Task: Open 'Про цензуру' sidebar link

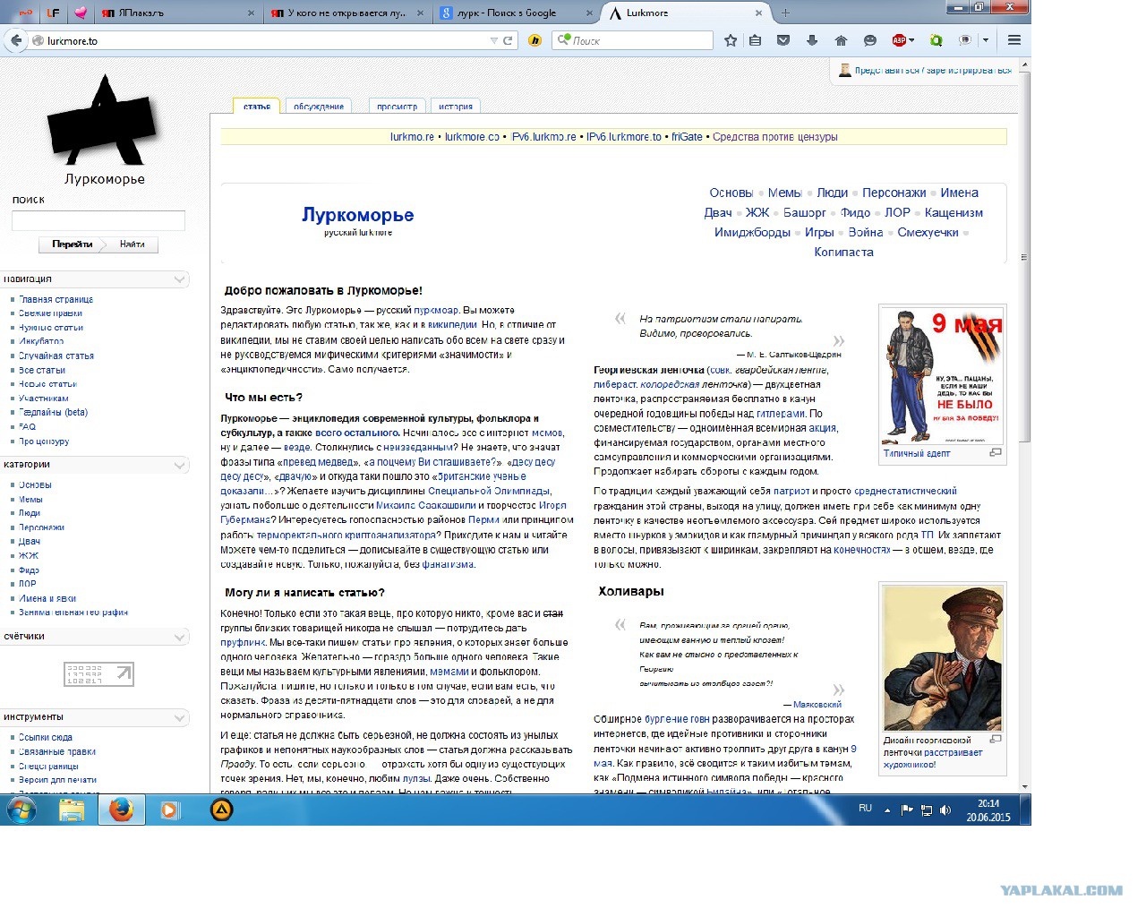Action: click(x=44, y=441)
